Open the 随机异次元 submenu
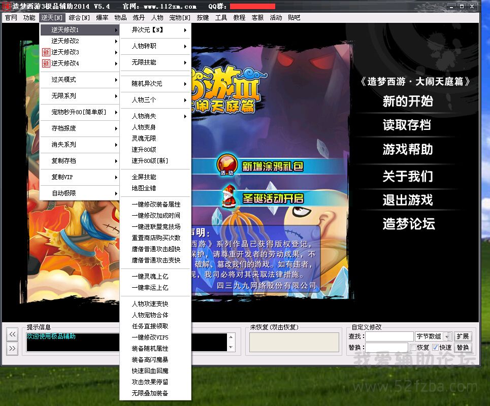Image resolution: width=490 pixels, height=406 pixels. [x=155, y=84]
